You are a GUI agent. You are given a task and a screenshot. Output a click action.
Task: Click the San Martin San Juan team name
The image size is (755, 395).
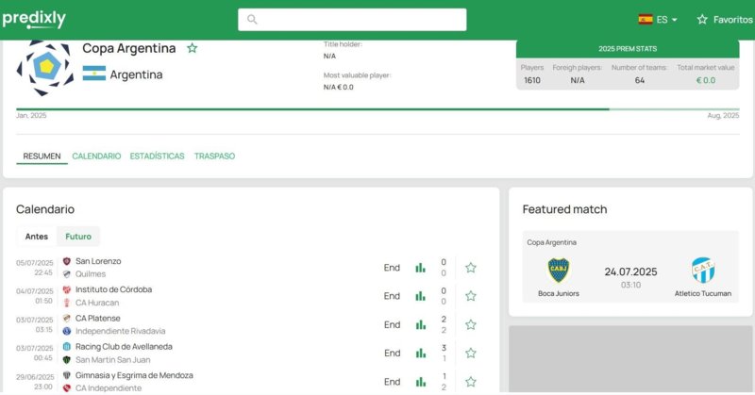point(112,360)
